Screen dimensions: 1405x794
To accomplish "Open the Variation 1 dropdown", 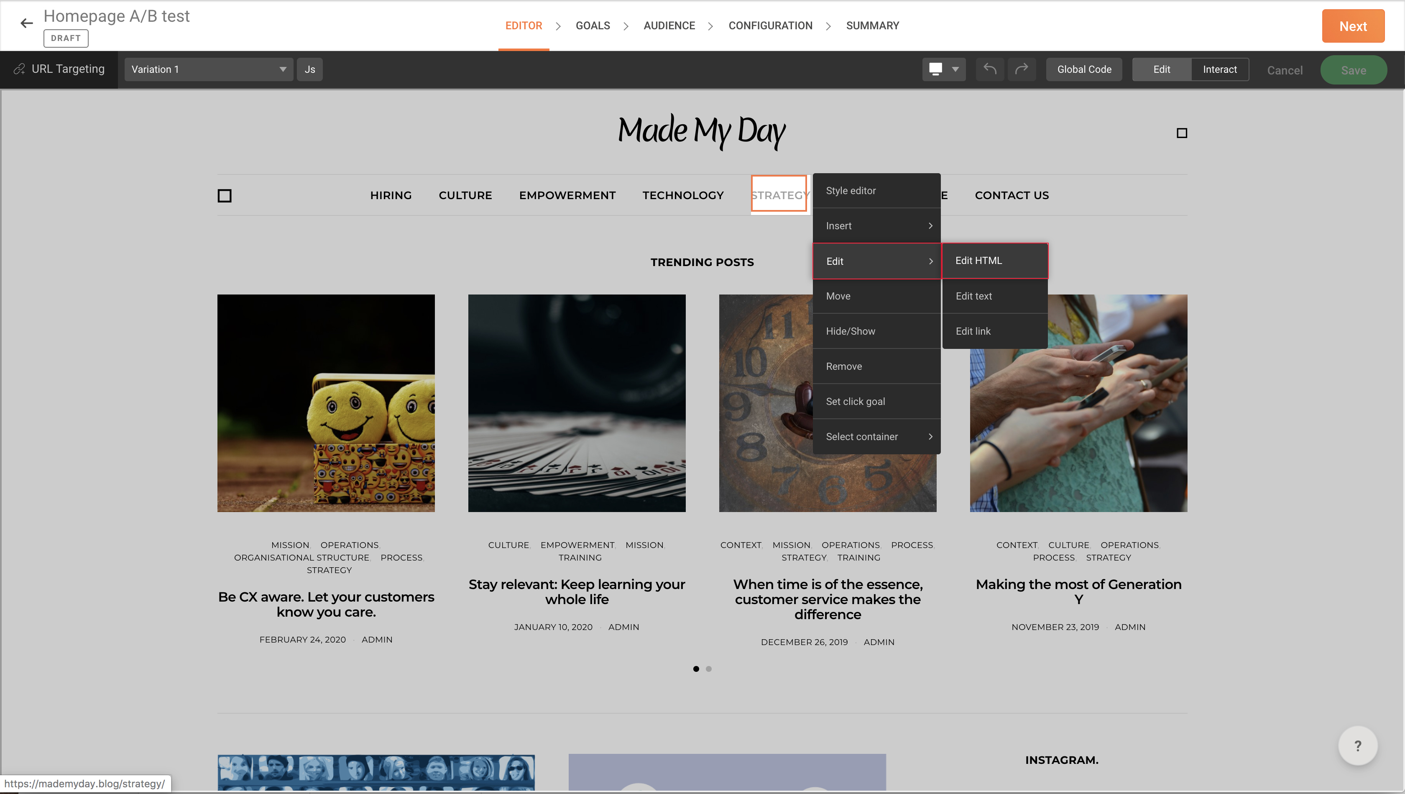I will 209,69.
